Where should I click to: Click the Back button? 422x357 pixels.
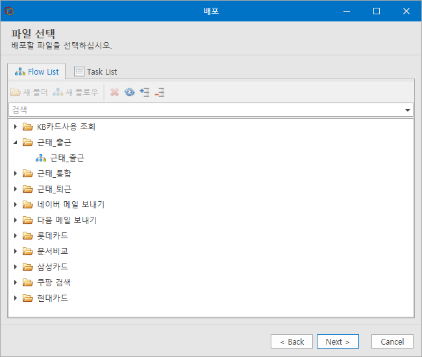(292, 341)
